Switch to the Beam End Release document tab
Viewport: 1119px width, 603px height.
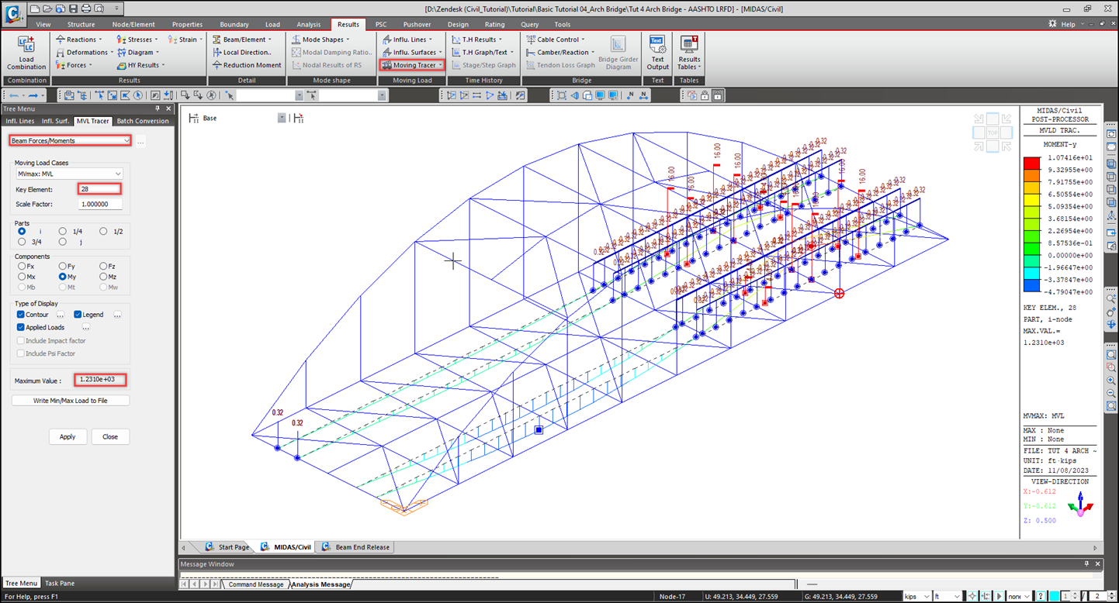coord(356,547)
